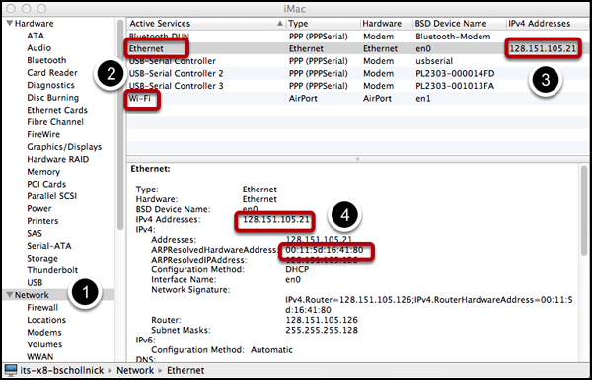This screenshot has height=380, width=592.
Task: Click the Router value 128.151.105.126
Action: tap(322, 320)
